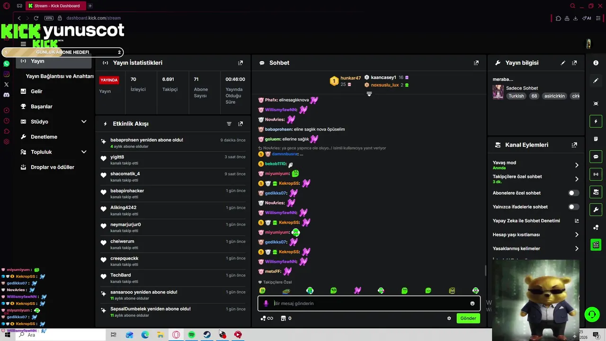The image size is (606, 341).
Task: Pop out the Etkinlik Akışı panel
Action: [x=241, y=124]
